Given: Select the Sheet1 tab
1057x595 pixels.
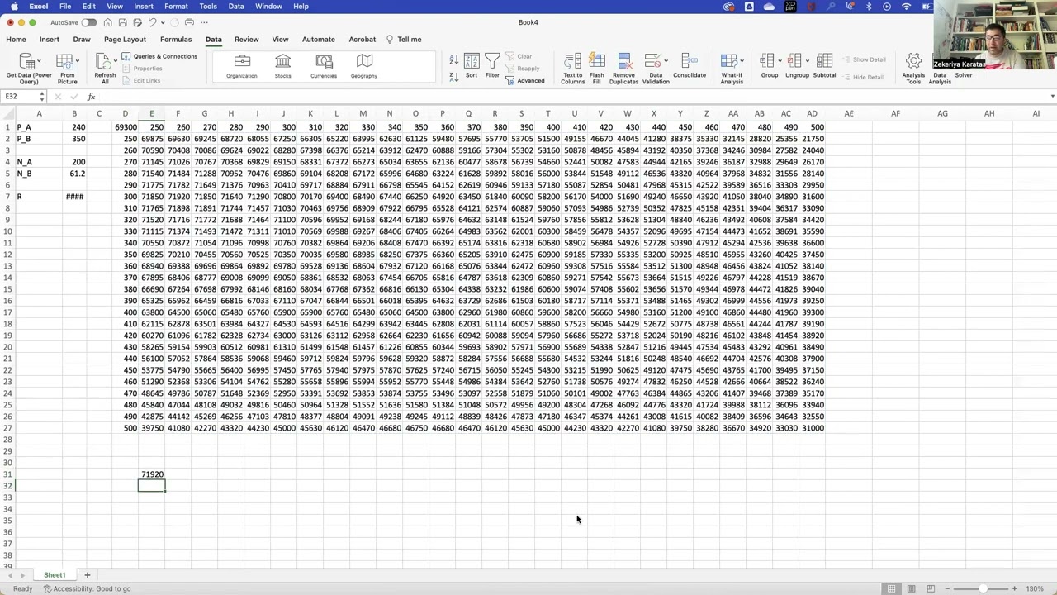Looking at the screenshot, I should pos(55,575).
